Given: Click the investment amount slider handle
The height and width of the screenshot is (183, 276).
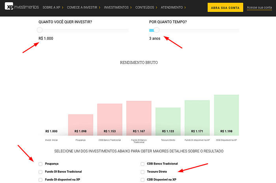Looking at the screenshot, I should (40, 30).
